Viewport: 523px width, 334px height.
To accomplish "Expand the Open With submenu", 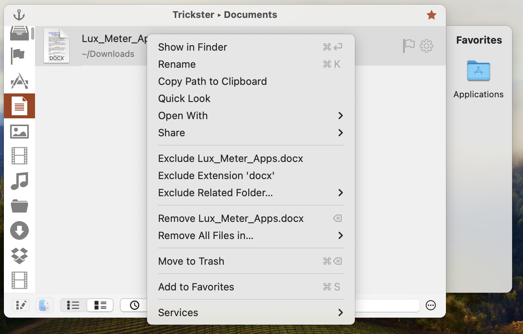I will pyautogui.click(x=251, y=116).
